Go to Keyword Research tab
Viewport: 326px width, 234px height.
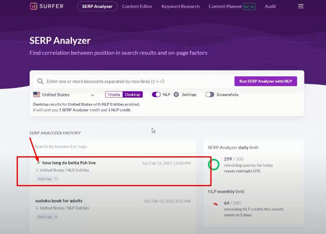click(181, 6)
